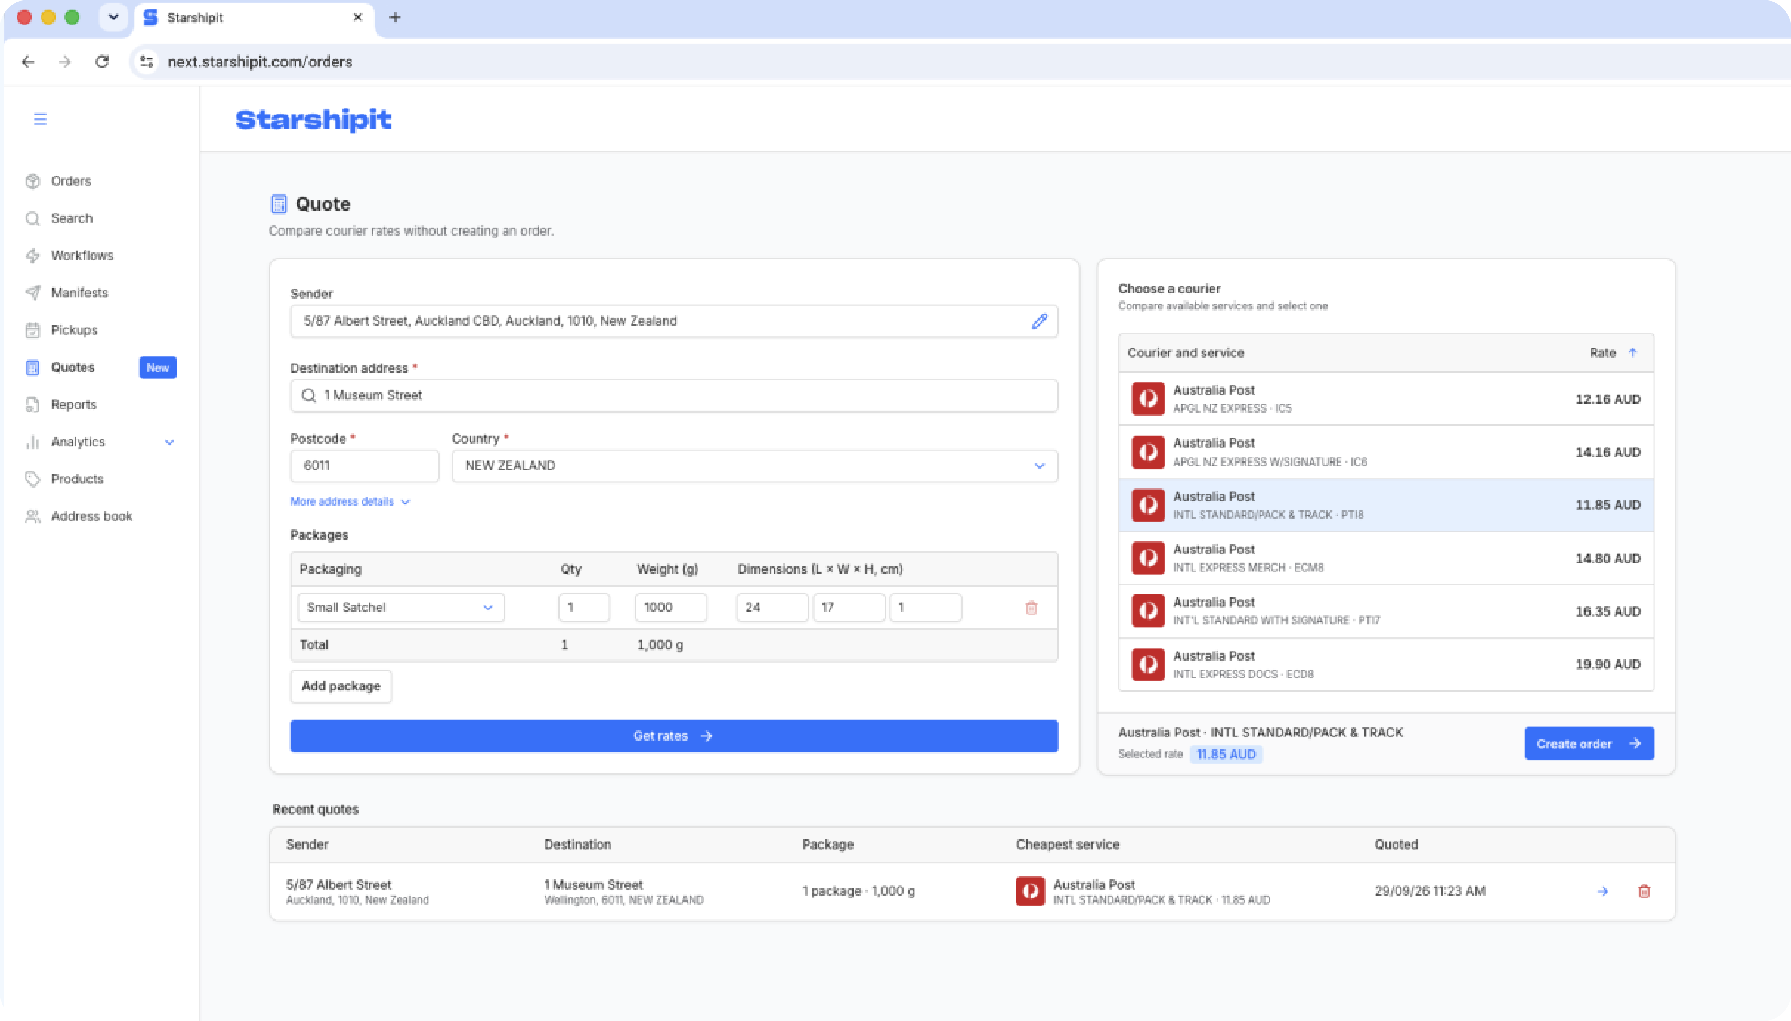The image size is (1791, 1021).
Task: Click the Weight field showing 1000
Action: tap(670, 607)
